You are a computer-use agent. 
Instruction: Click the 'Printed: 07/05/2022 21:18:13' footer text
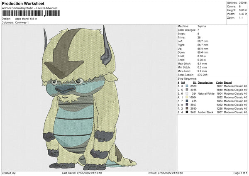[x=165, y=173]
